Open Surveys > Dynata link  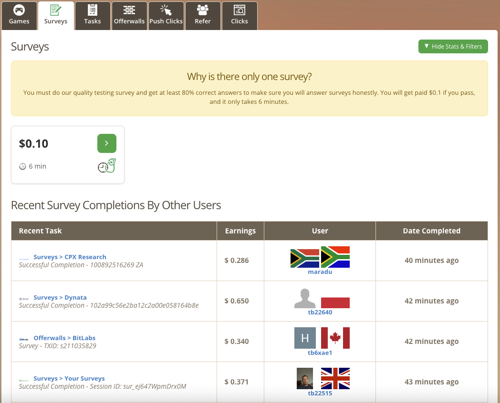click(x=60, y=297)
